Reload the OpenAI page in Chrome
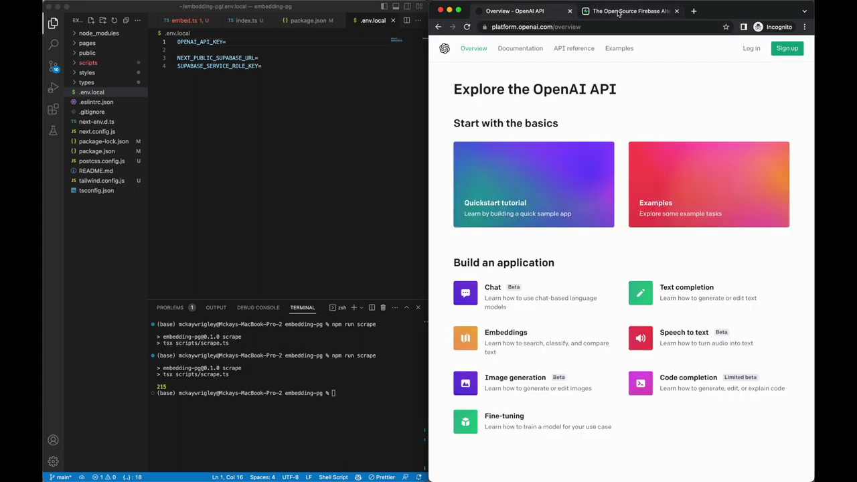This screenshot has height=482, width=857. [467, 27]
